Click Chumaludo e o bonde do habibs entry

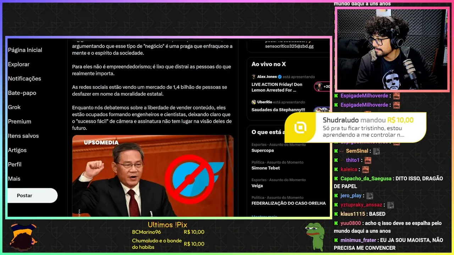pos(156,244)
